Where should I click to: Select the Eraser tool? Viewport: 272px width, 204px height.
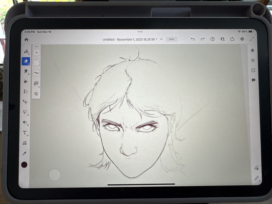point(26,61)
